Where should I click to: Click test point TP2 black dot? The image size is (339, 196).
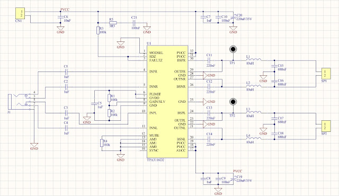233,102
